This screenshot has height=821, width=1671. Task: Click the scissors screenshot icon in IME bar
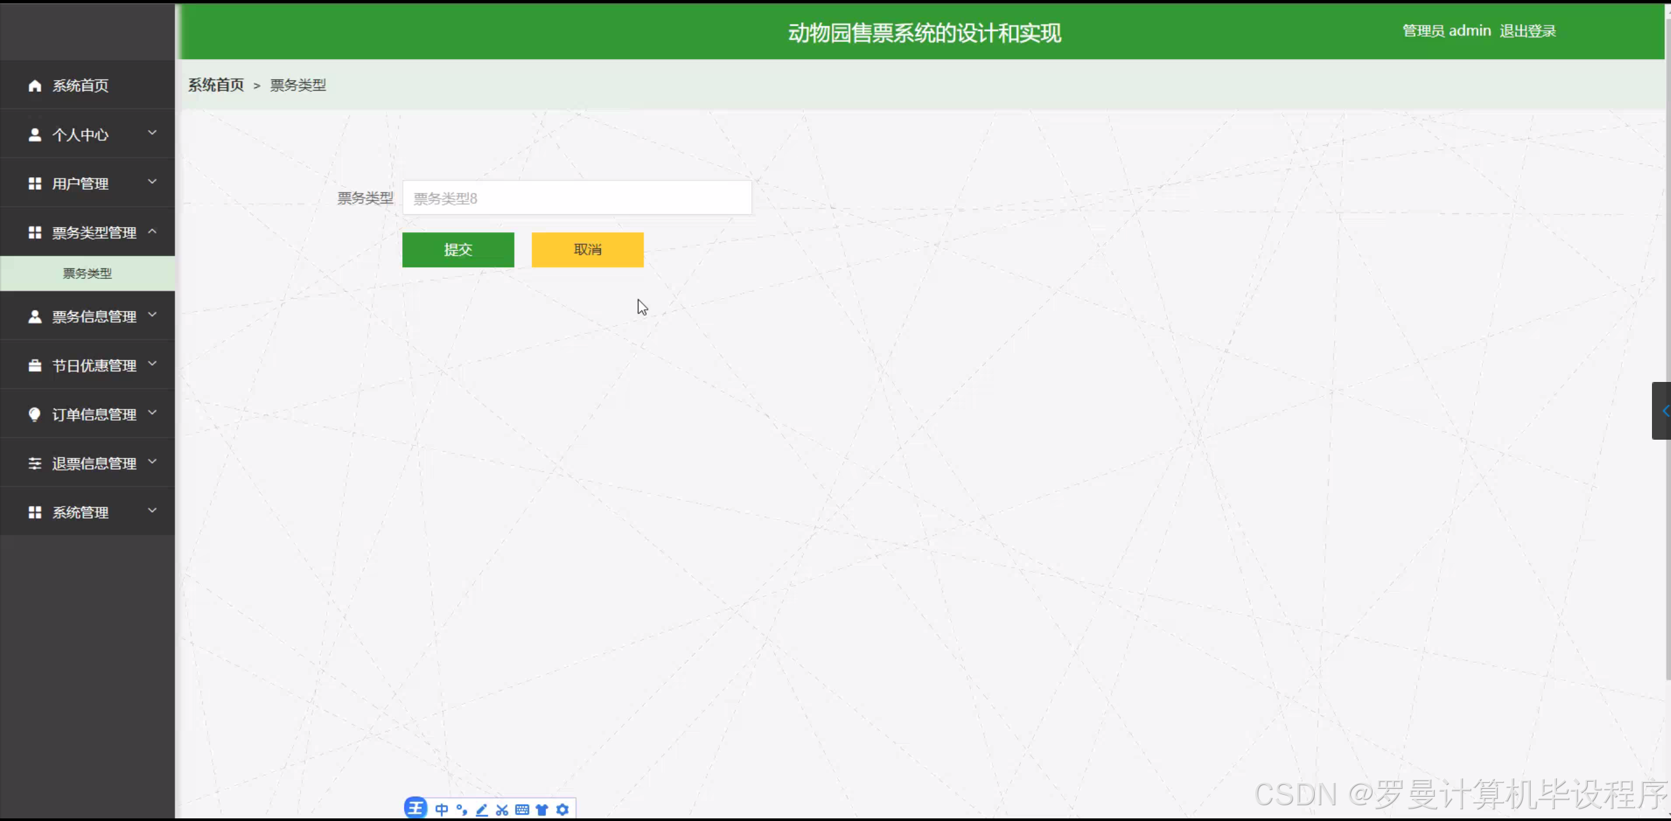502,810
